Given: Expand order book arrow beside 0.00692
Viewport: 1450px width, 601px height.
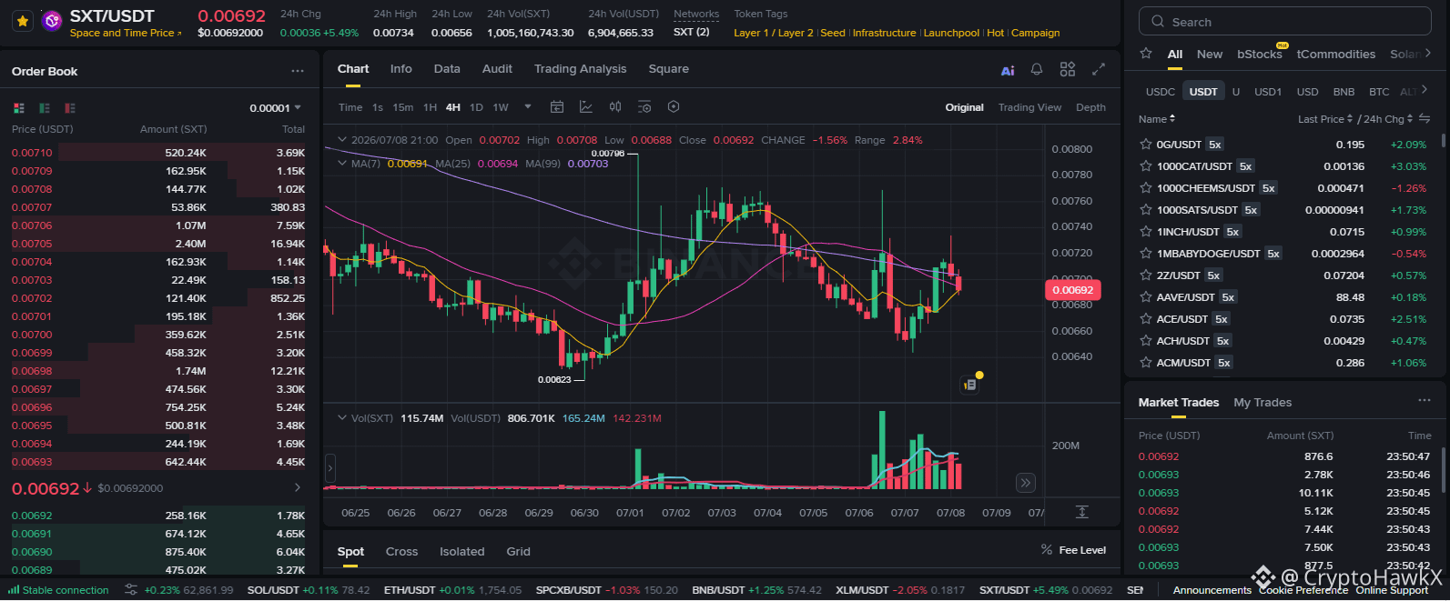Looking at the screenshot, I should [x=298, y=488].
